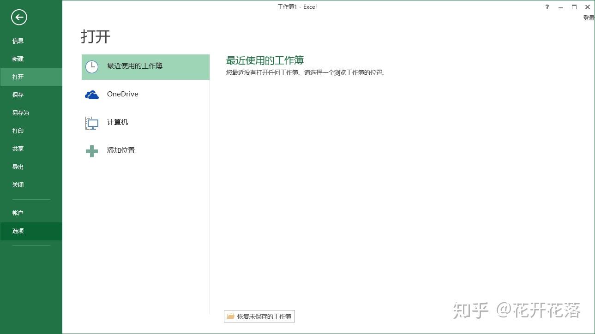Screen dimensions: 595x334
Task: Minimize the Excel window
Action: 560,7
